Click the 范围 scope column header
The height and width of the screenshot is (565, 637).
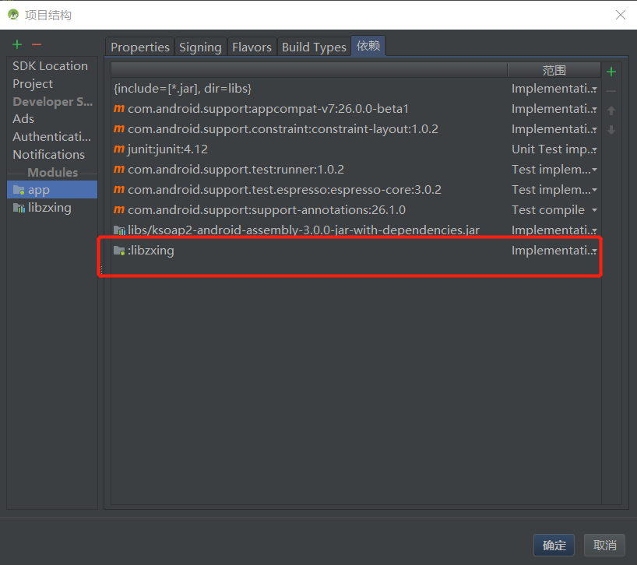554,70
